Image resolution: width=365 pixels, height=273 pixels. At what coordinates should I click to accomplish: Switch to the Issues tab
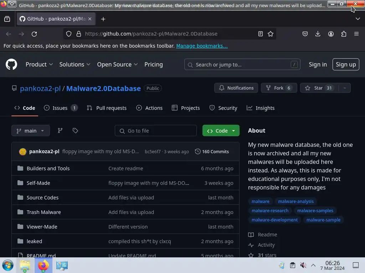tap(61, 108)
